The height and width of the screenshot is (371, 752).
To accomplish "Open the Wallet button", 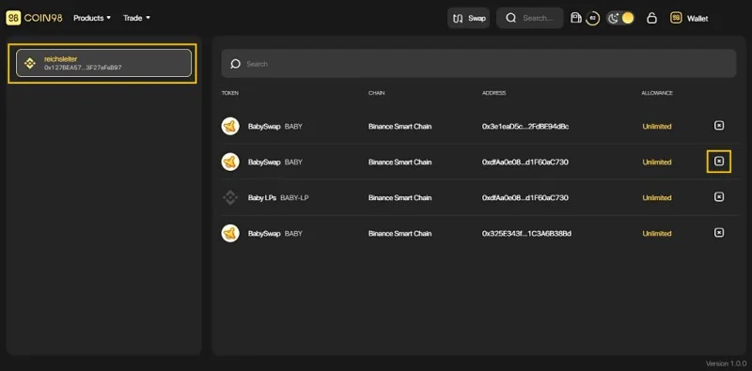I will [x=689, y=18].
